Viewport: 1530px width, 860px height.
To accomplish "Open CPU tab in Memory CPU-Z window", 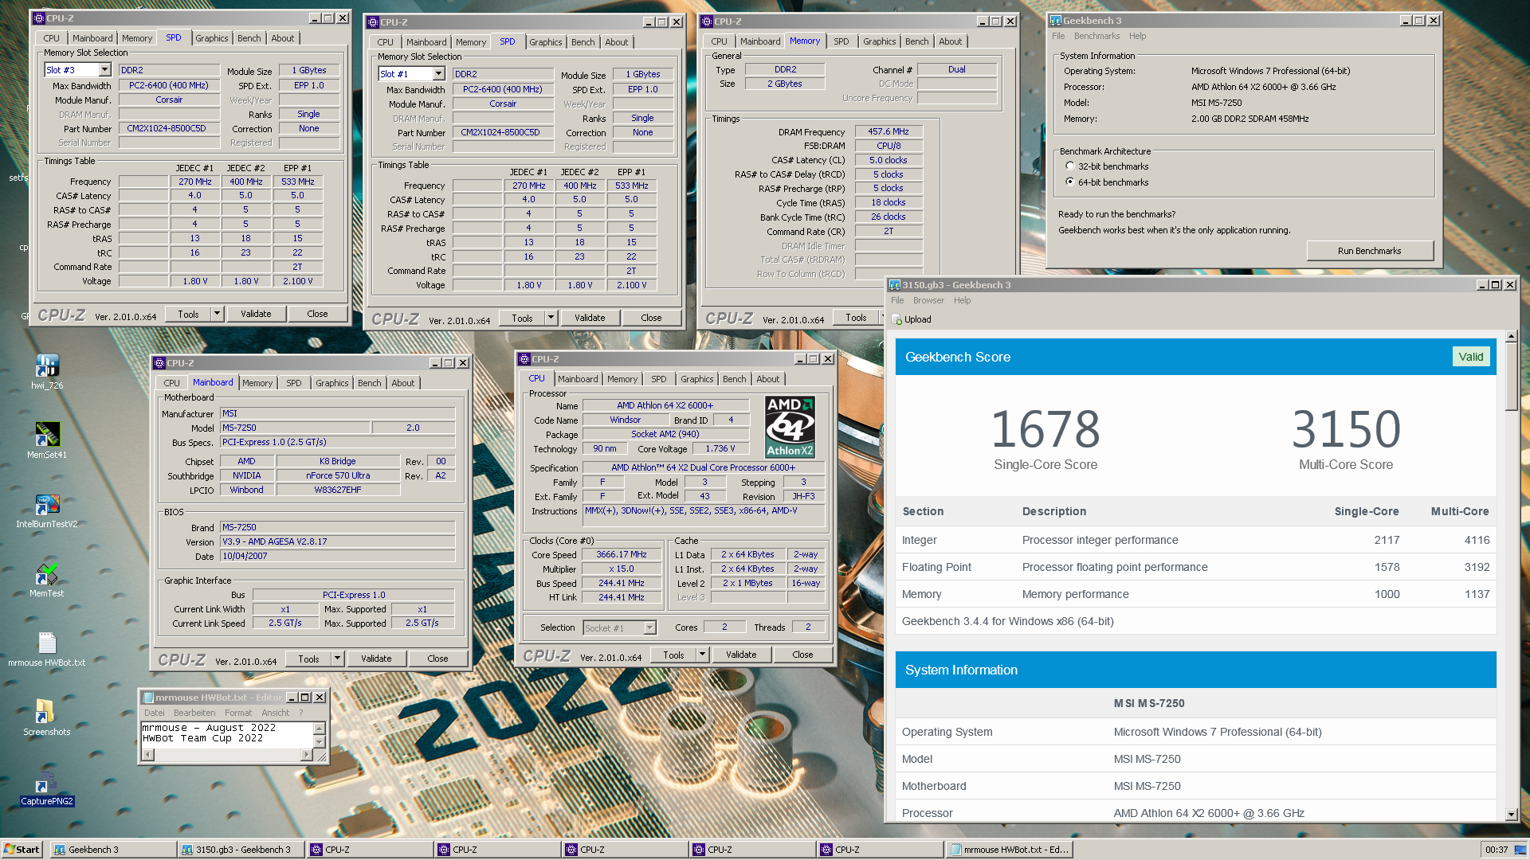I will (719, 41).
